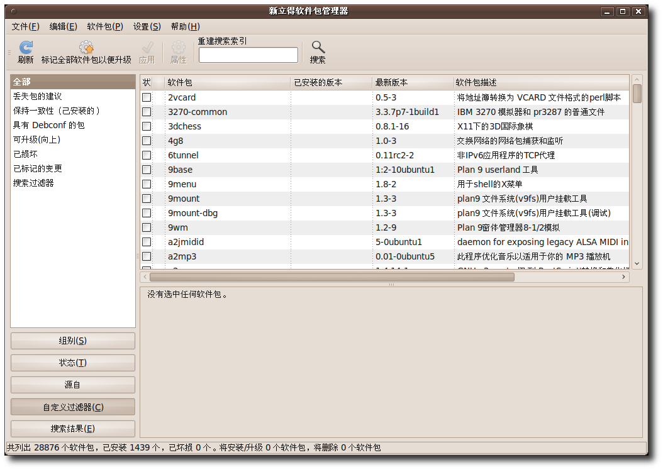
Task: Select the 9wm package name
Action: (177, 227)
